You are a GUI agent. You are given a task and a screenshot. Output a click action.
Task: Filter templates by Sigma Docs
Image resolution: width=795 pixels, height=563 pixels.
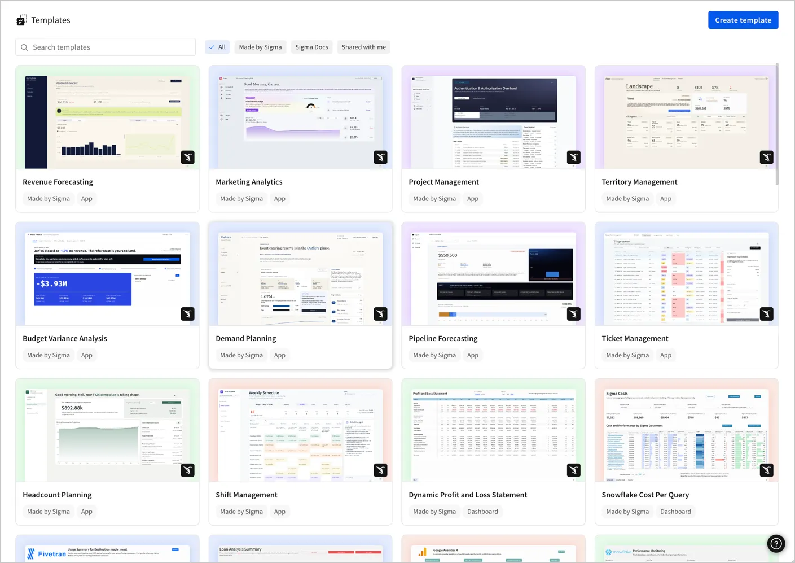pyautogui.click(x=311, y=47)
